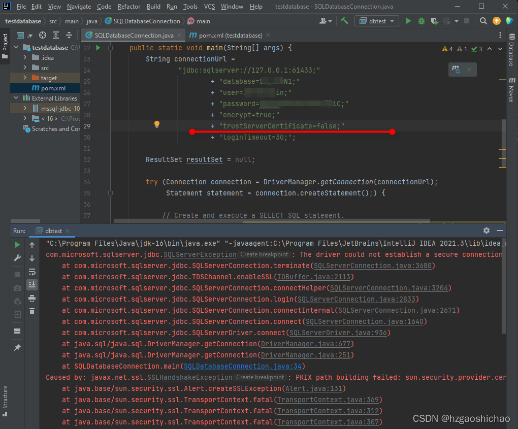Go up the stack trace arrow

point(32,245)
